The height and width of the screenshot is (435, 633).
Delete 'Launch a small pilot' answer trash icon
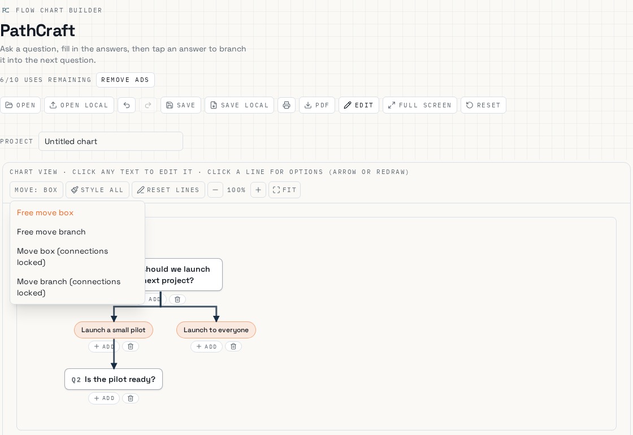(131, 347)
